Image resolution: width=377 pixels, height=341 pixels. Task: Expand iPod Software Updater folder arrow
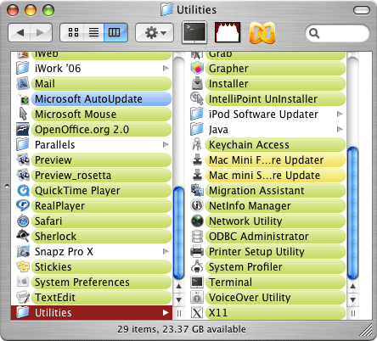340,114
